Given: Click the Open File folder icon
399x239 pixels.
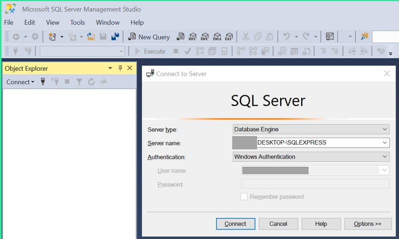Looking at the screenshot, I should pos(91,37).
